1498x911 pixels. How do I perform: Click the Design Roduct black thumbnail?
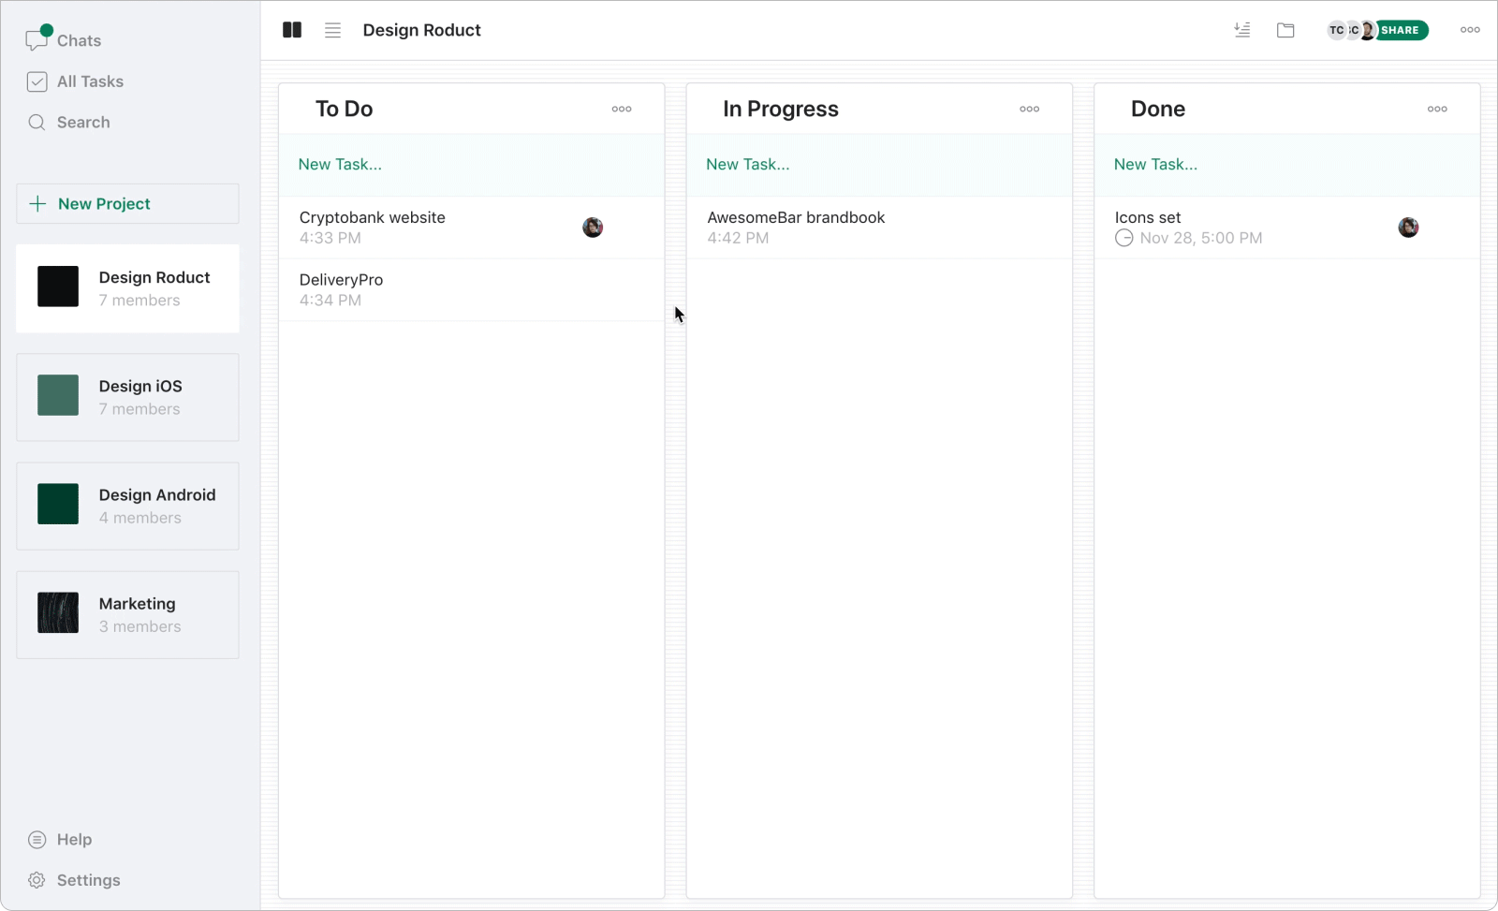point(58,287)
